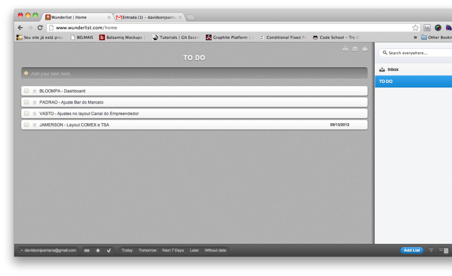452x276 pixels.
Task: Check off PADRAO - Ajuste Bar do Marcelo
Action: (x=27, y=102)
